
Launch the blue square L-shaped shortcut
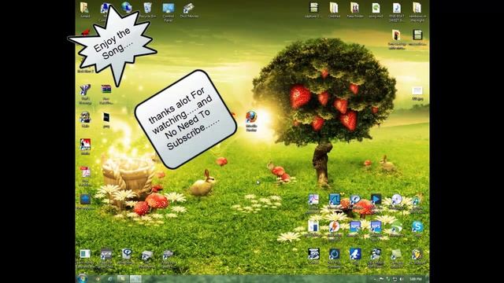click(334, 199)
